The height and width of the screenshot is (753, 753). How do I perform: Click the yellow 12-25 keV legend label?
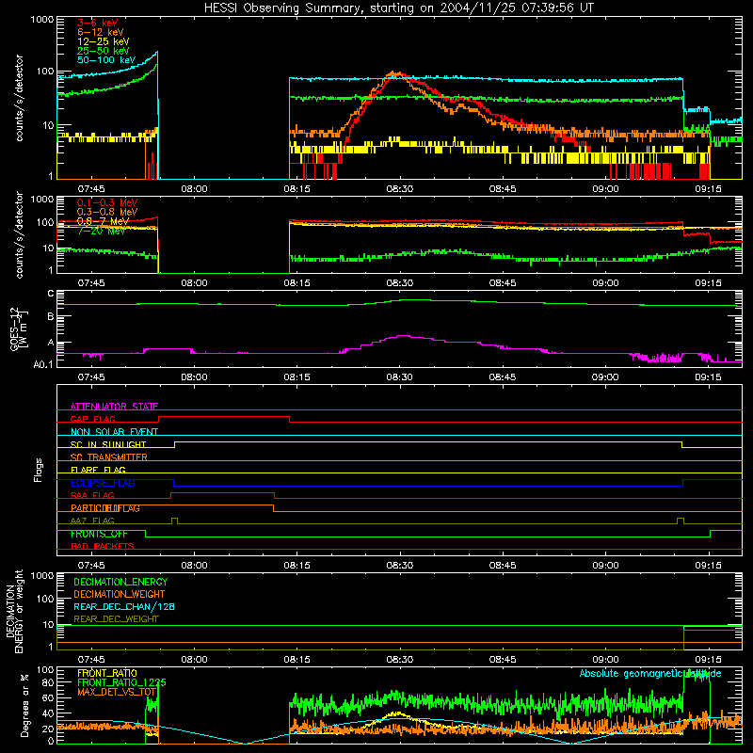[104, 41]
